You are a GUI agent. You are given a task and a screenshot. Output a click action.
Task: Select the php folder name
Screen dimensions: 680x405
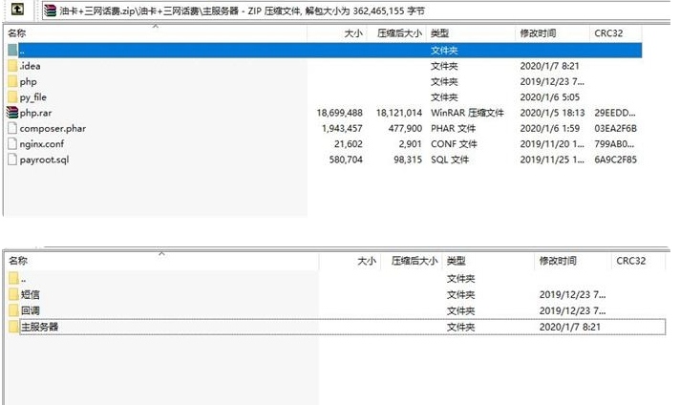[x=29, y=82]
